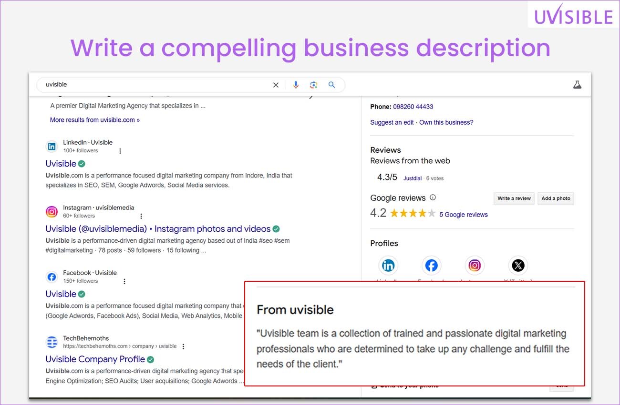Image resolution: width=620 pixels, height=405 pixels.
Task: Click the blue magnifier search icon
Action: pos(332,85)
